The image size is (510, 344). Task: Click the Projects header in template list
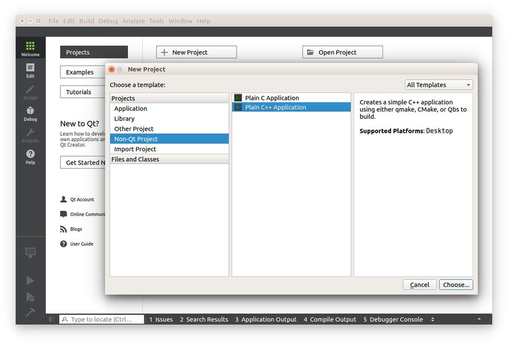tap(169, 98)
